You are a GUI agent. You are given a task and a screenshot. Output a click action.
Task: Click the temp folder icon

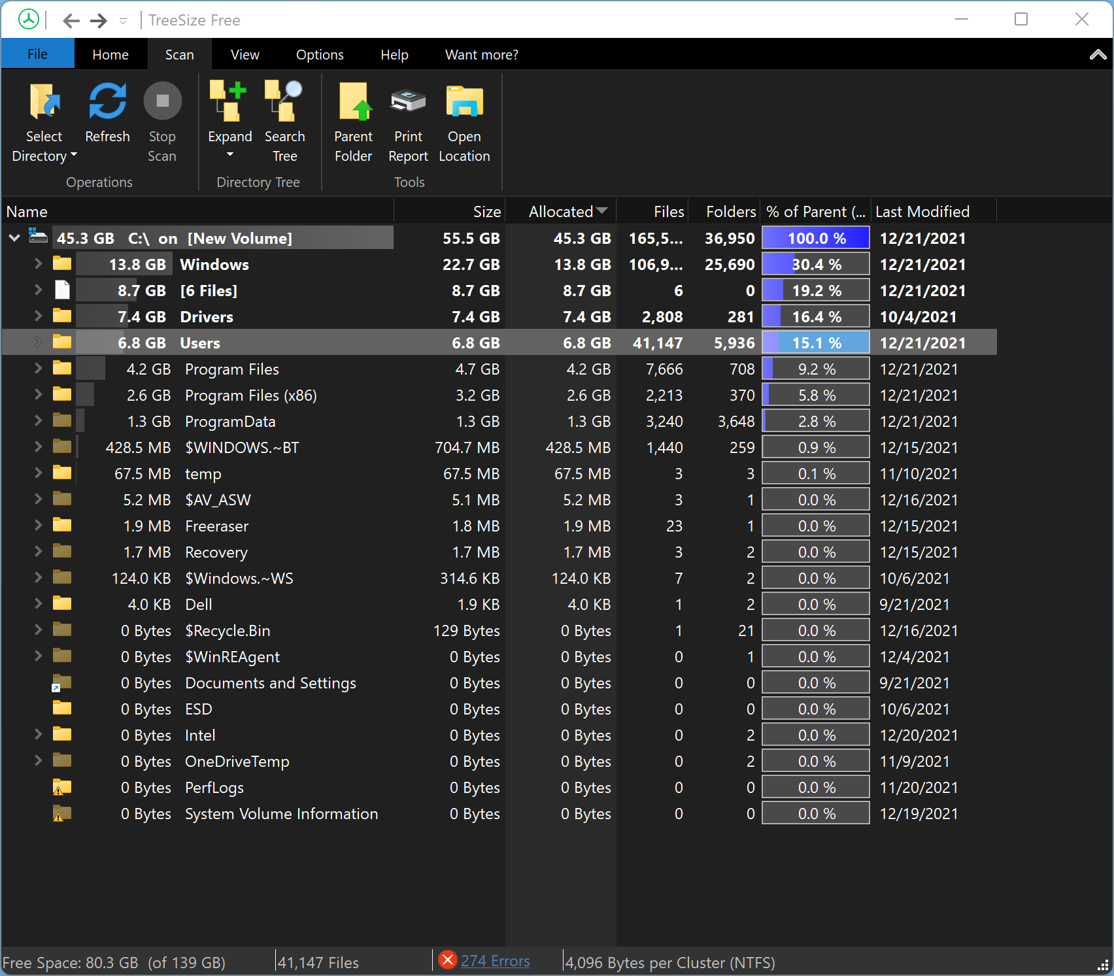62,473
